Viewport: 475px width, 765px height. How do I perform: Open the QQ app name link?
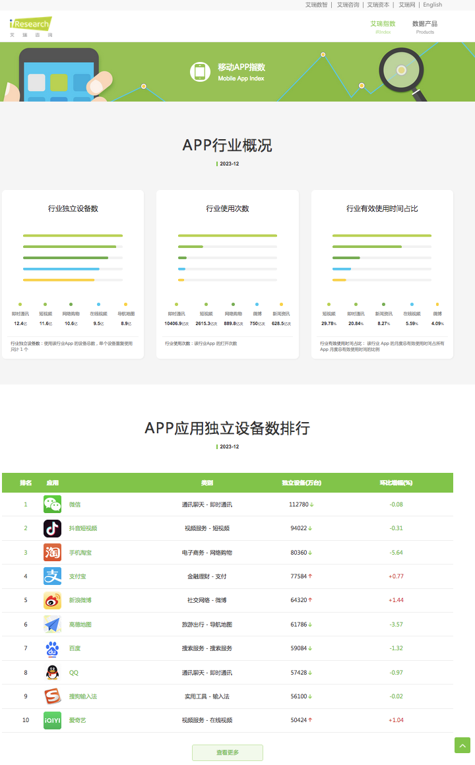74,673
